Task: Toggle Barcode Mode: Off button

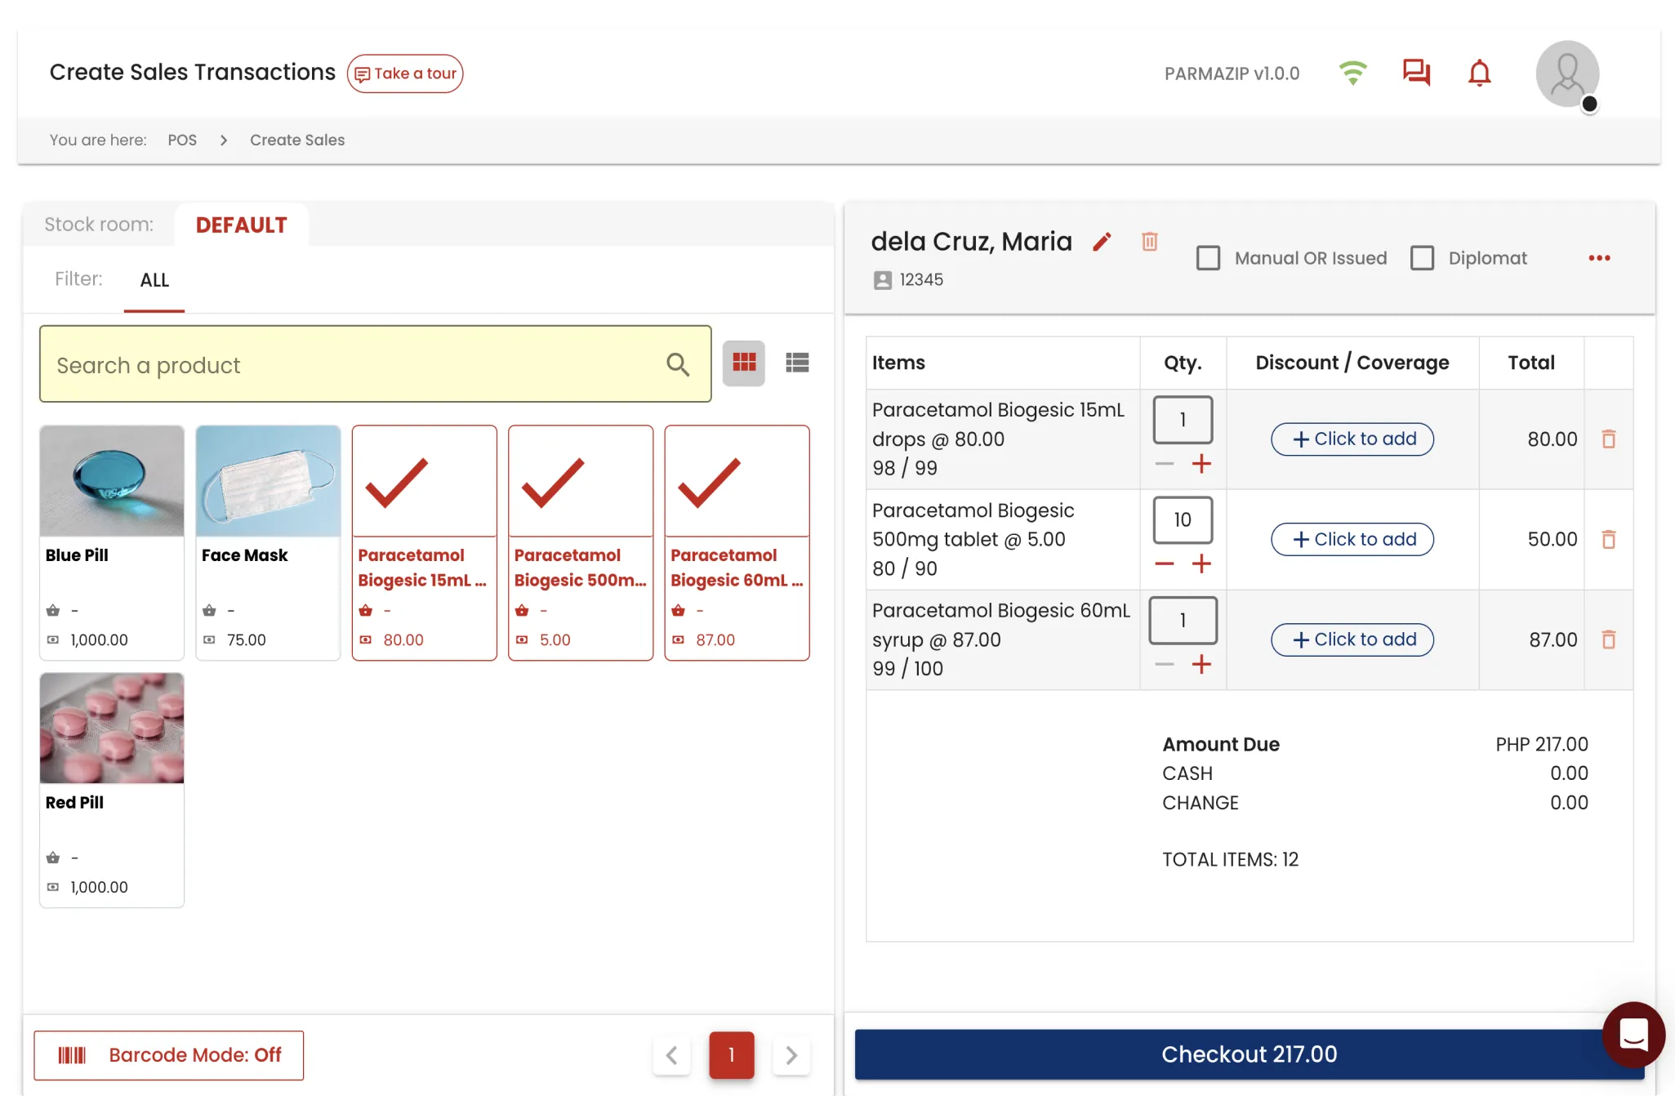Action: click(168, 1055)
